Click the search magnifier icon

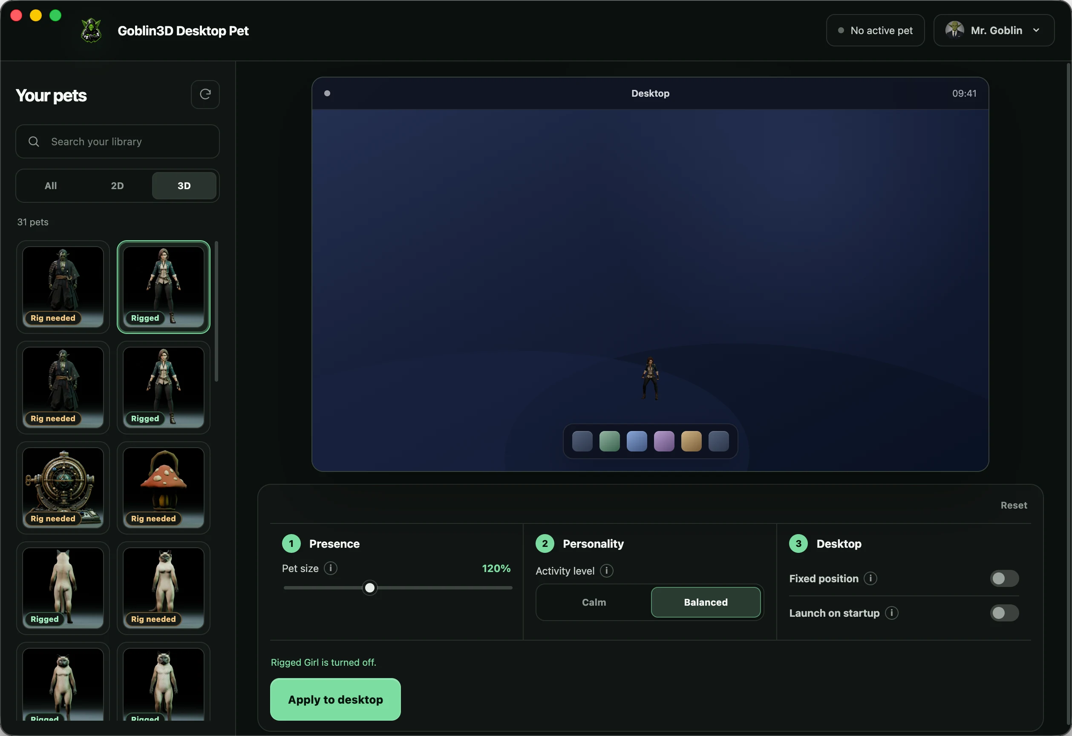tap(34, 141)
